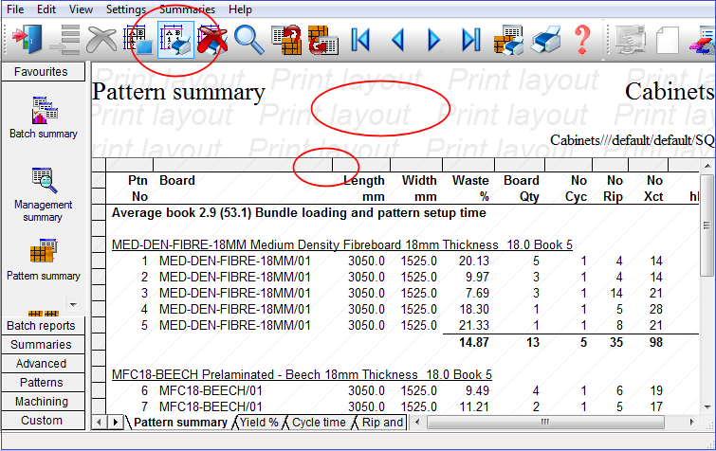The image size is (716, 451).
Task: Select pattern 1 MED-DEN-FIBRE-18MM/01 row
Action: click(x=395, y=261)
